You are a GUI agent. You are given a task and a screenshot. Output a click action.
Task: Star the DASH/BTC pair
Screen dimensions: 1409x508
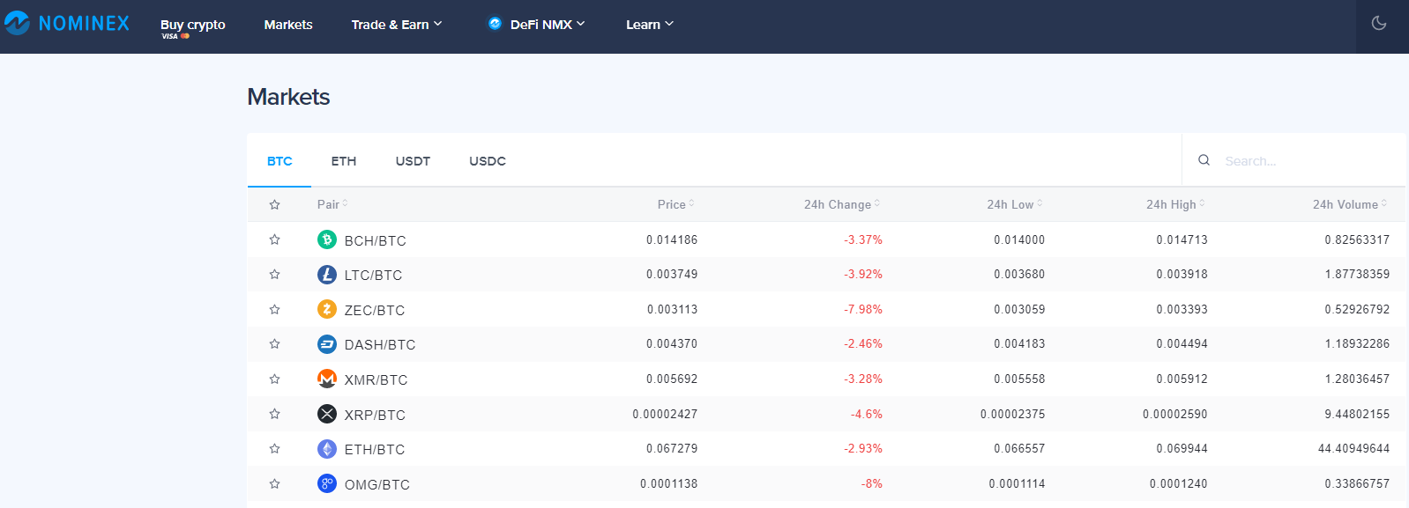click(x=274, y=344)
